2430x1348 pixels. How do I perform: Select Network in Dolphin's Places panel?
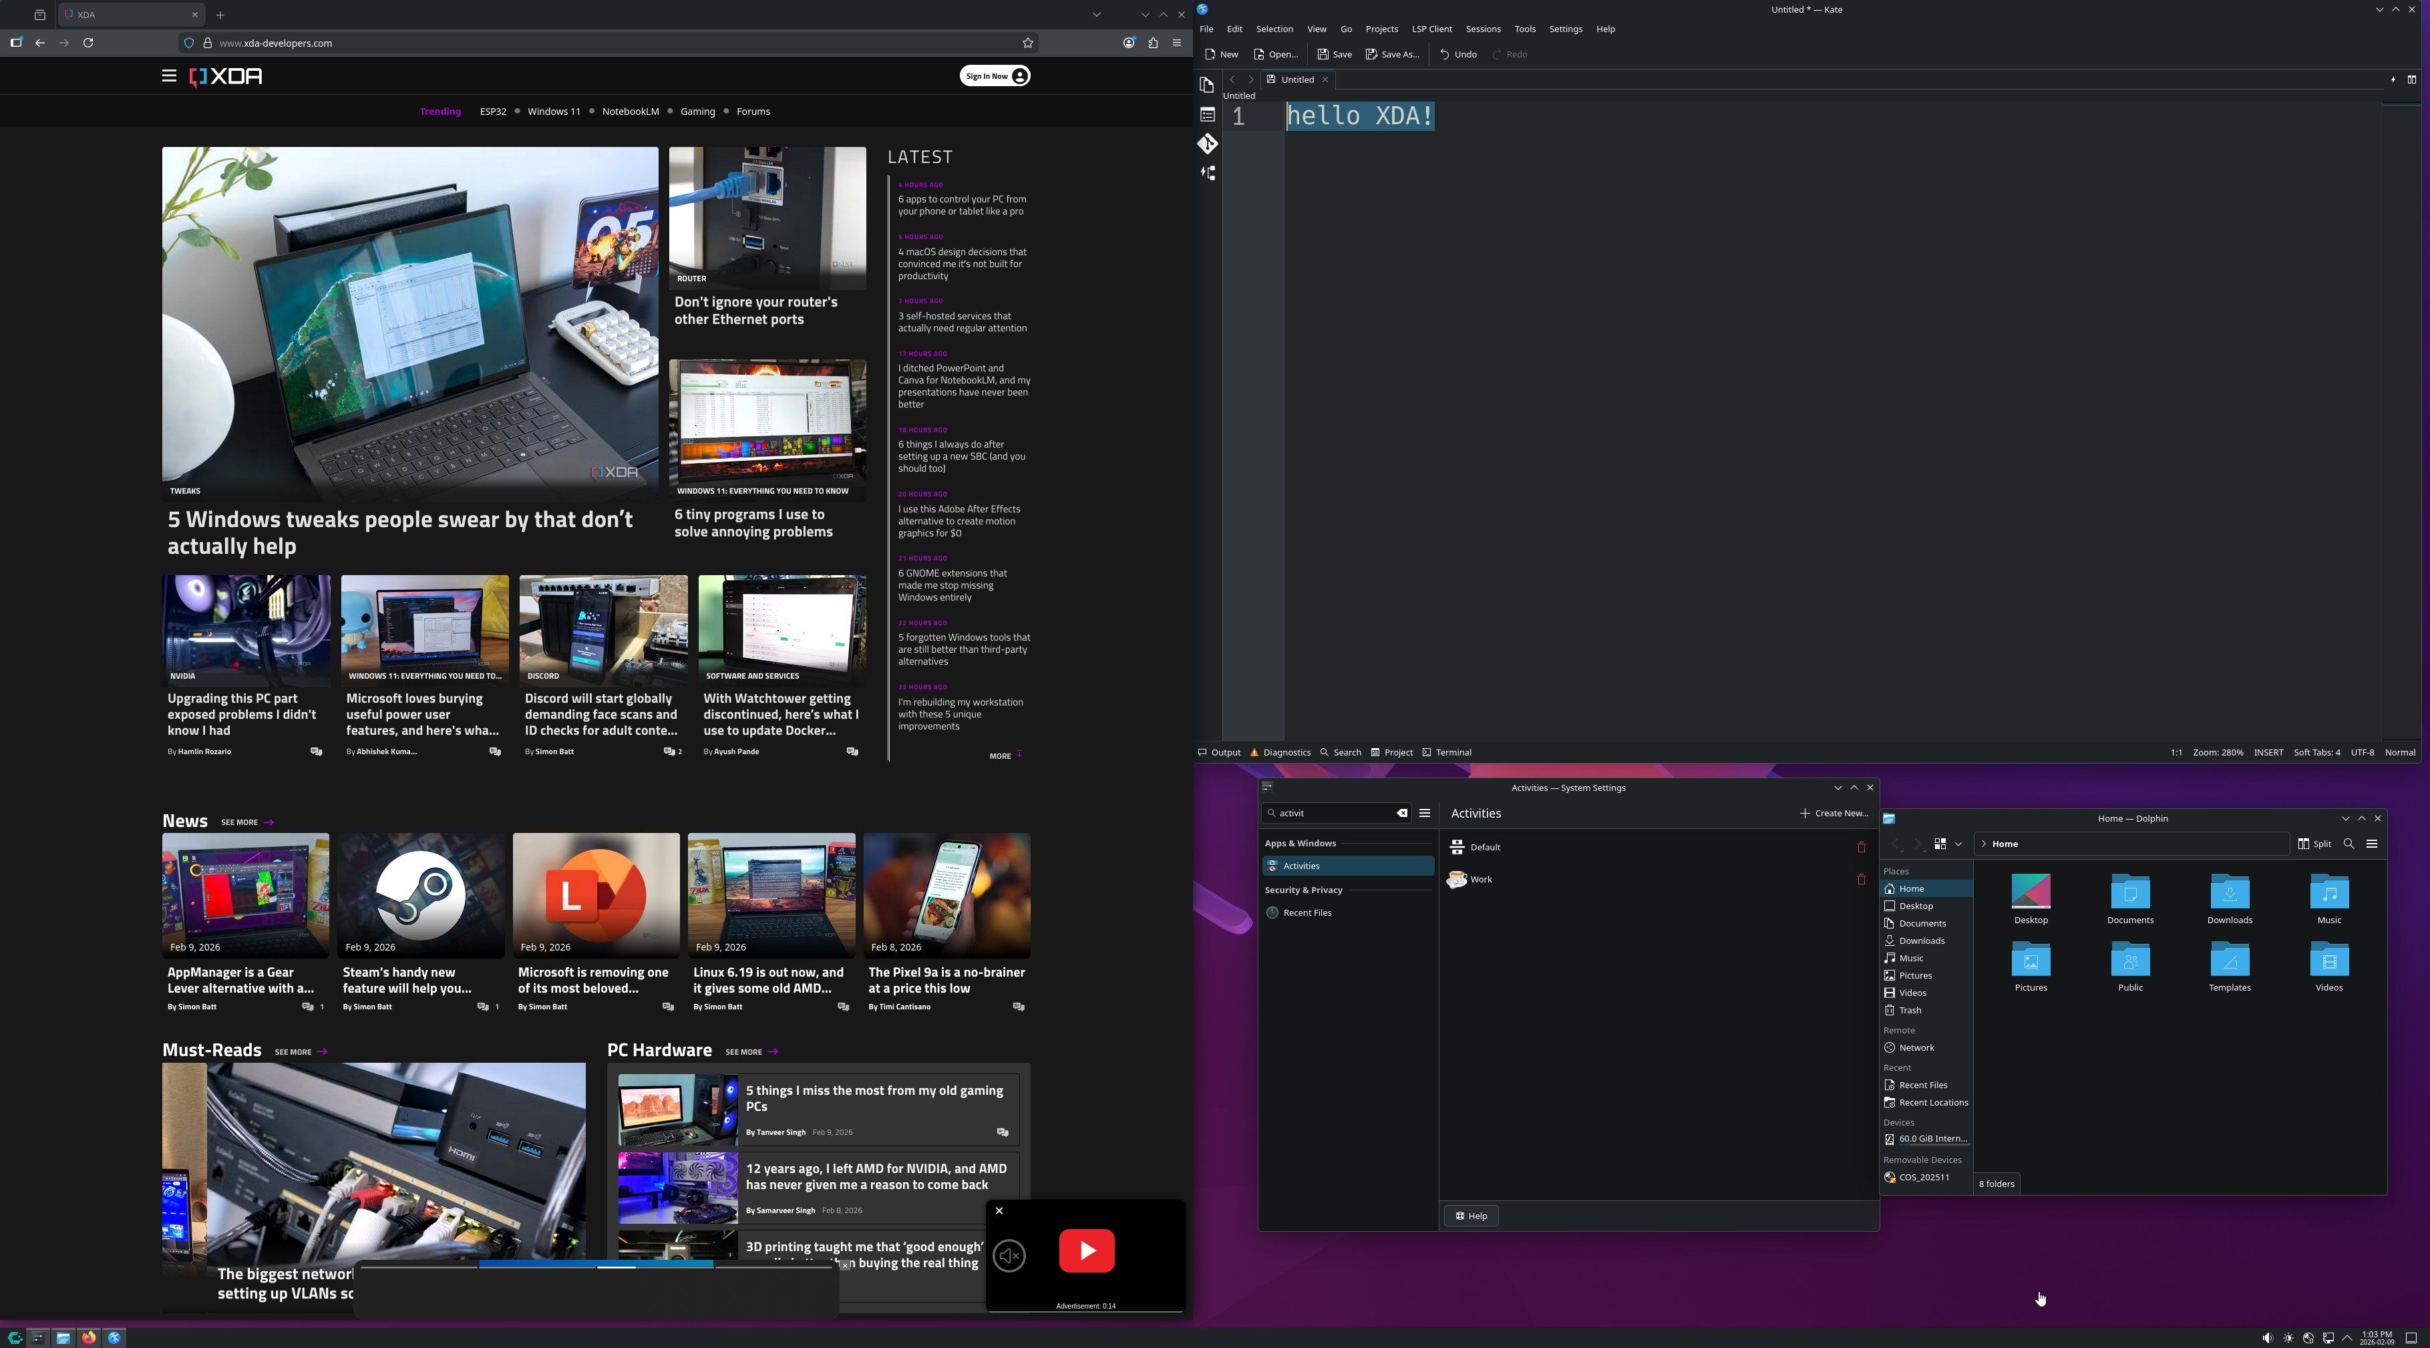[1925, 1048]
